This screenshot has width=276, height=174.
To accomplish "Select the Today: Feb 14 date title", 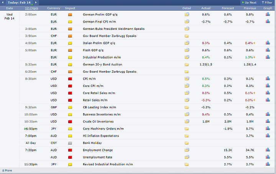I will coord(19,3).
